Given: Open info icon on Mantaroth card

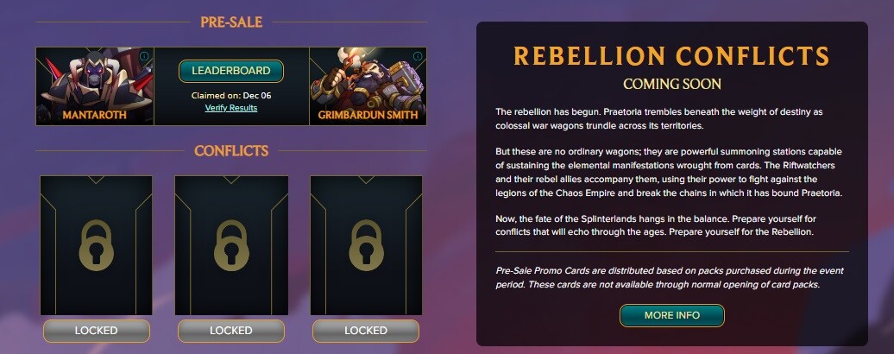Looking at the screenshot, I should (x=143, y=56).
